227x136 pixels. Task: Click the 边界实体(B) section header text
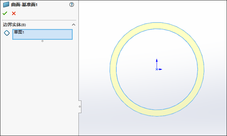tap(14, 25)
